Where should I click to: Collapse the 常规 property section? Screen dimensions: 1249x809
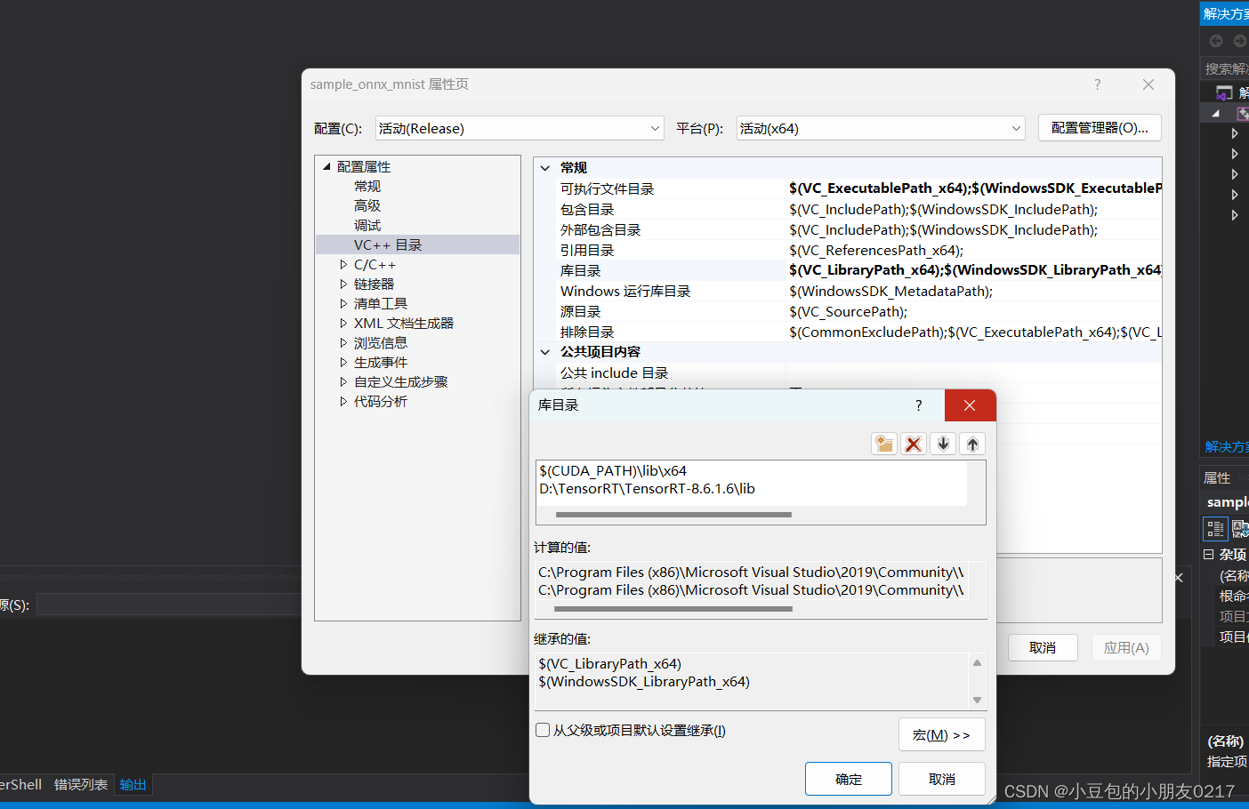[545, 168]
